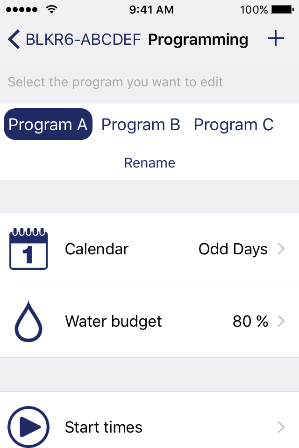
Task: Switch to Program B
Action: [141, 125]
